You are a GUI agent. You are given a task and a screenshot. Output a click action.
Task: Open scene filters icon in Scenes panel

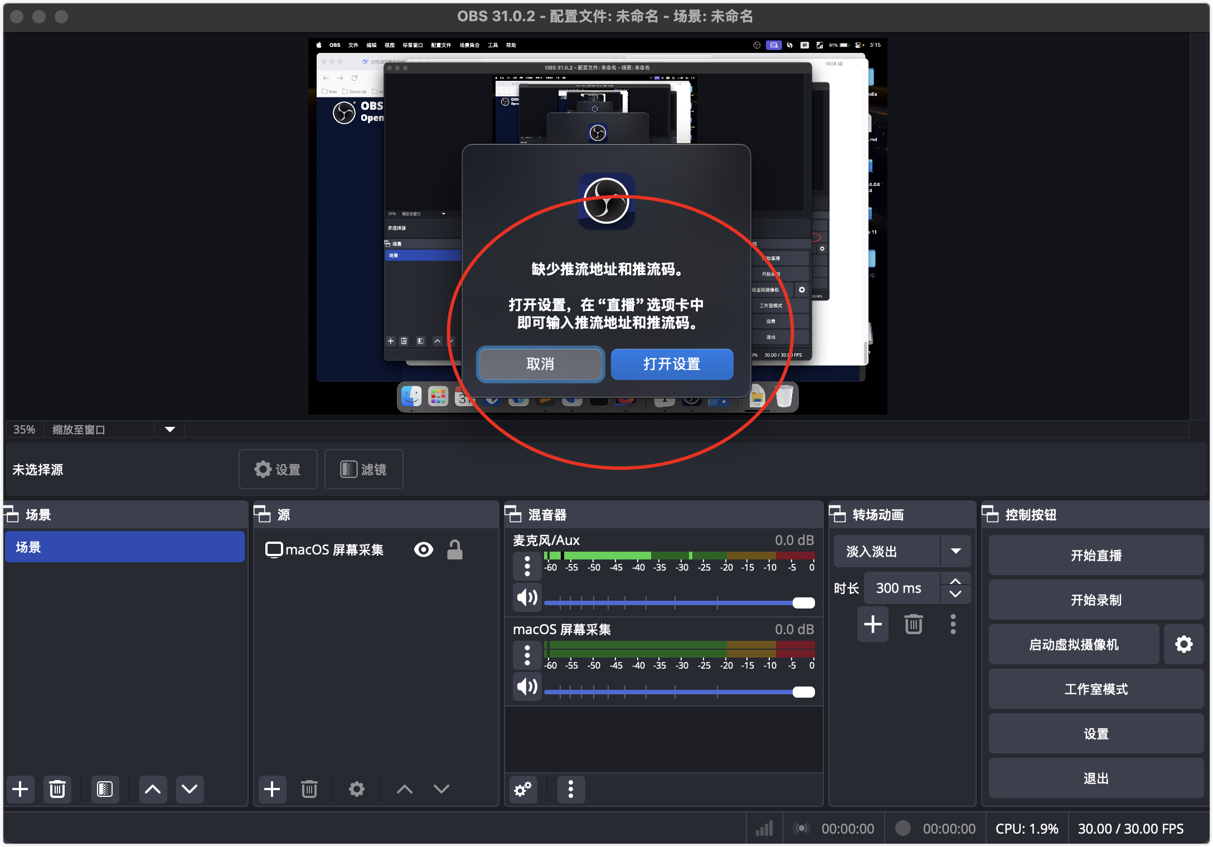click(x=105, y=789)
